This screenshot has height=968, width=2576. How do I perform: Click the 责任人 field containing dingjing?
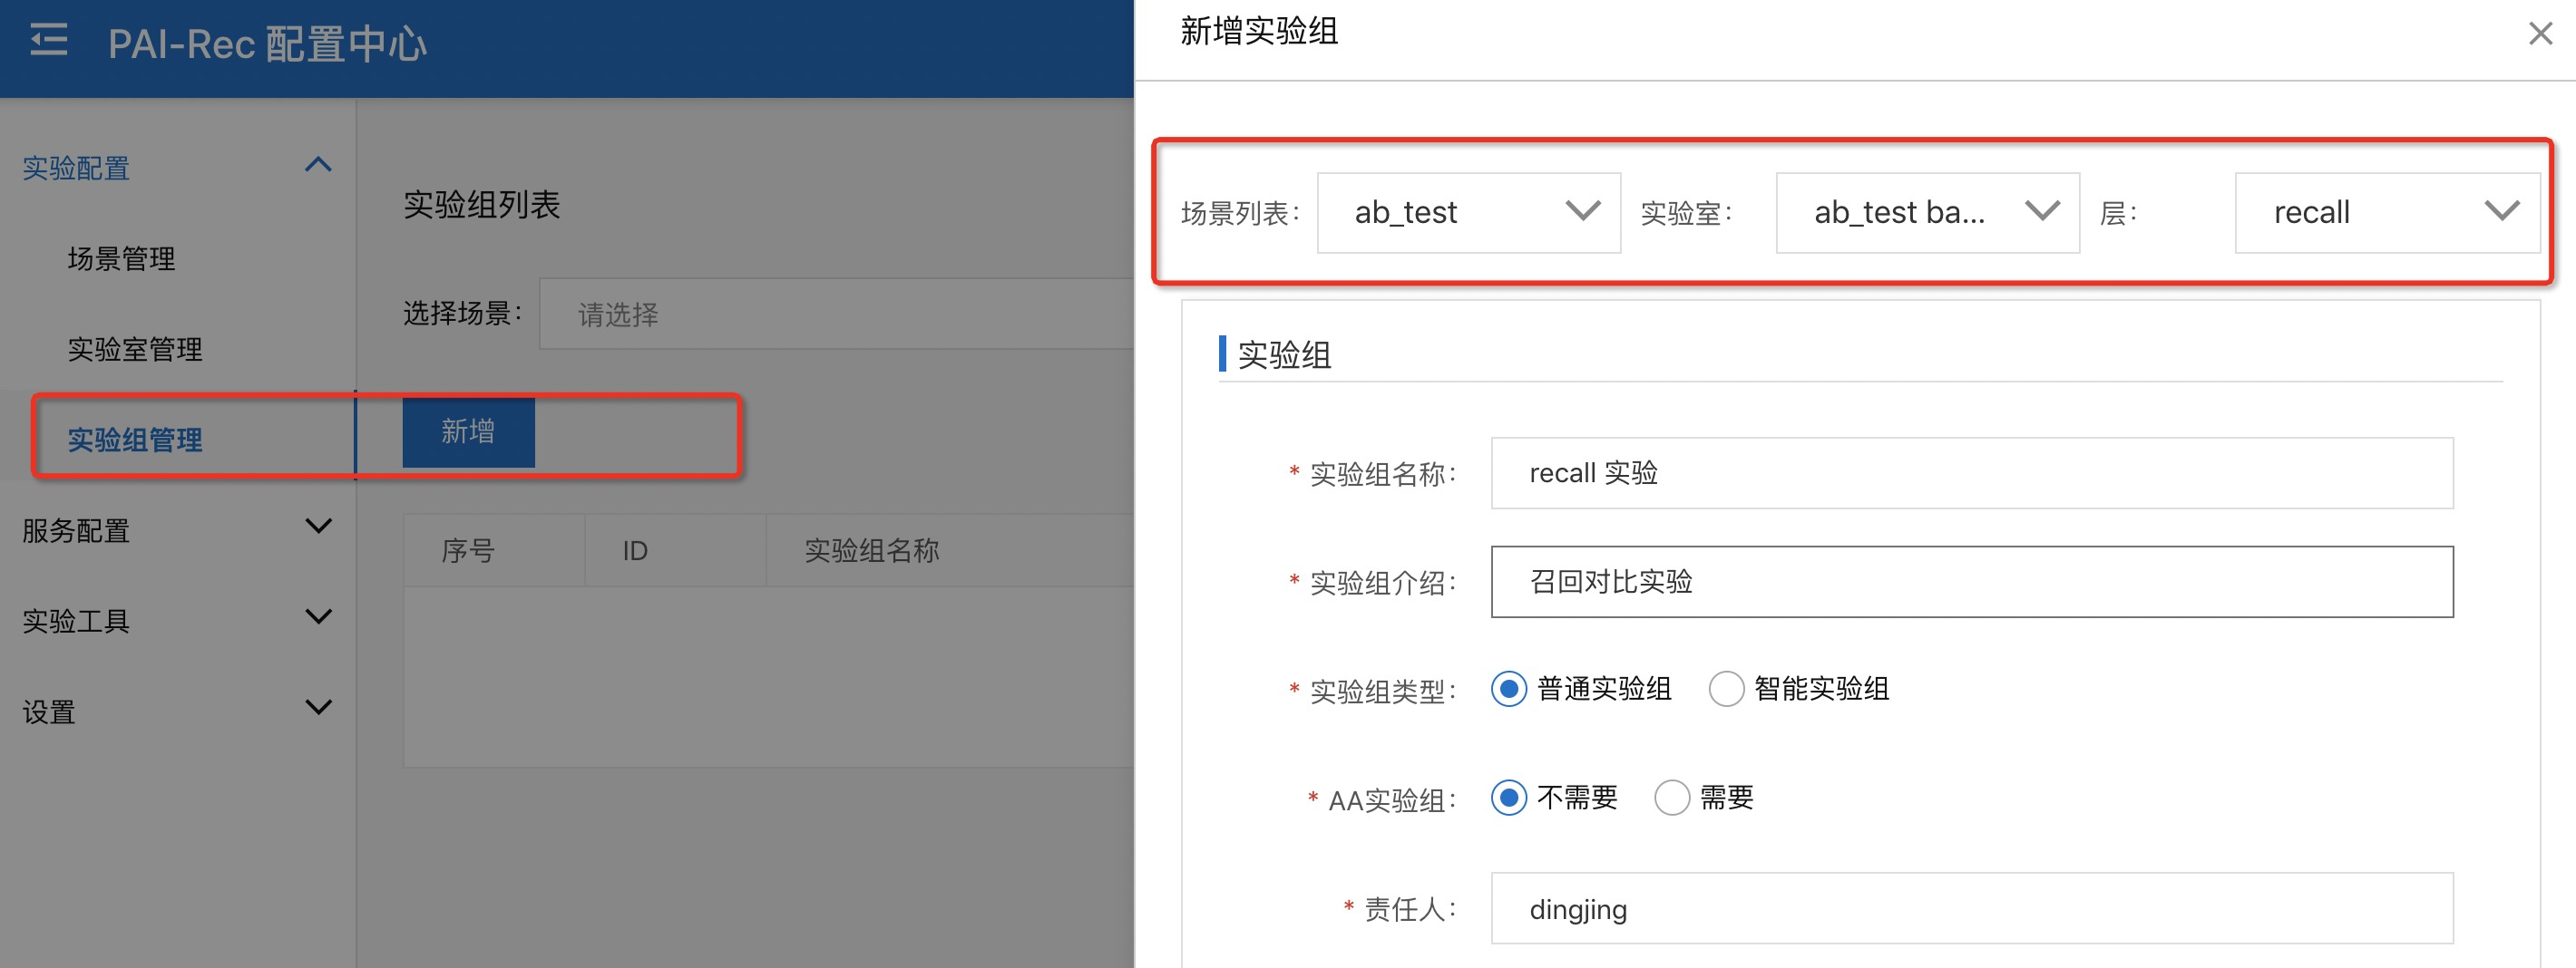(x=1969, y=907)
